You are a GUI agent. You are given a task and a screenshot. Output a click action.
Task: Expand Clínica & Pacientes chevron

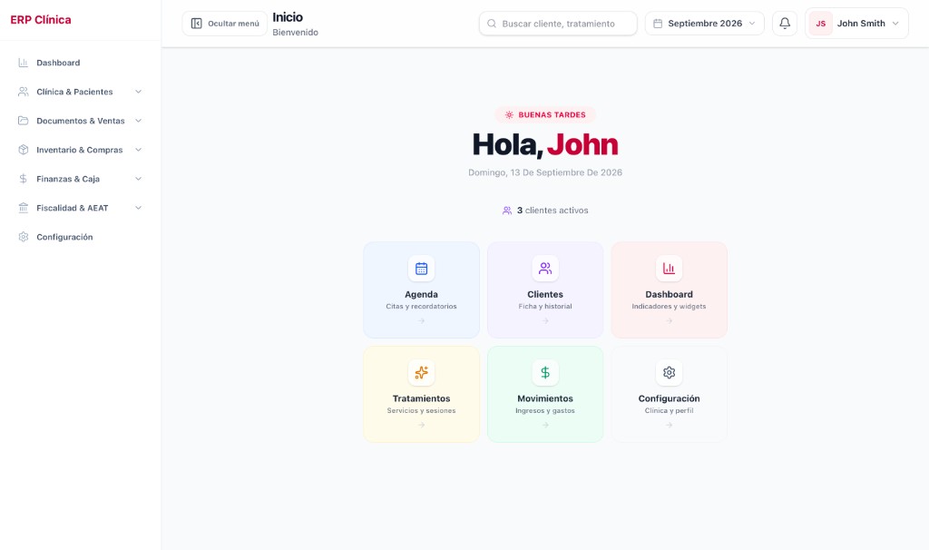point(138,92)
